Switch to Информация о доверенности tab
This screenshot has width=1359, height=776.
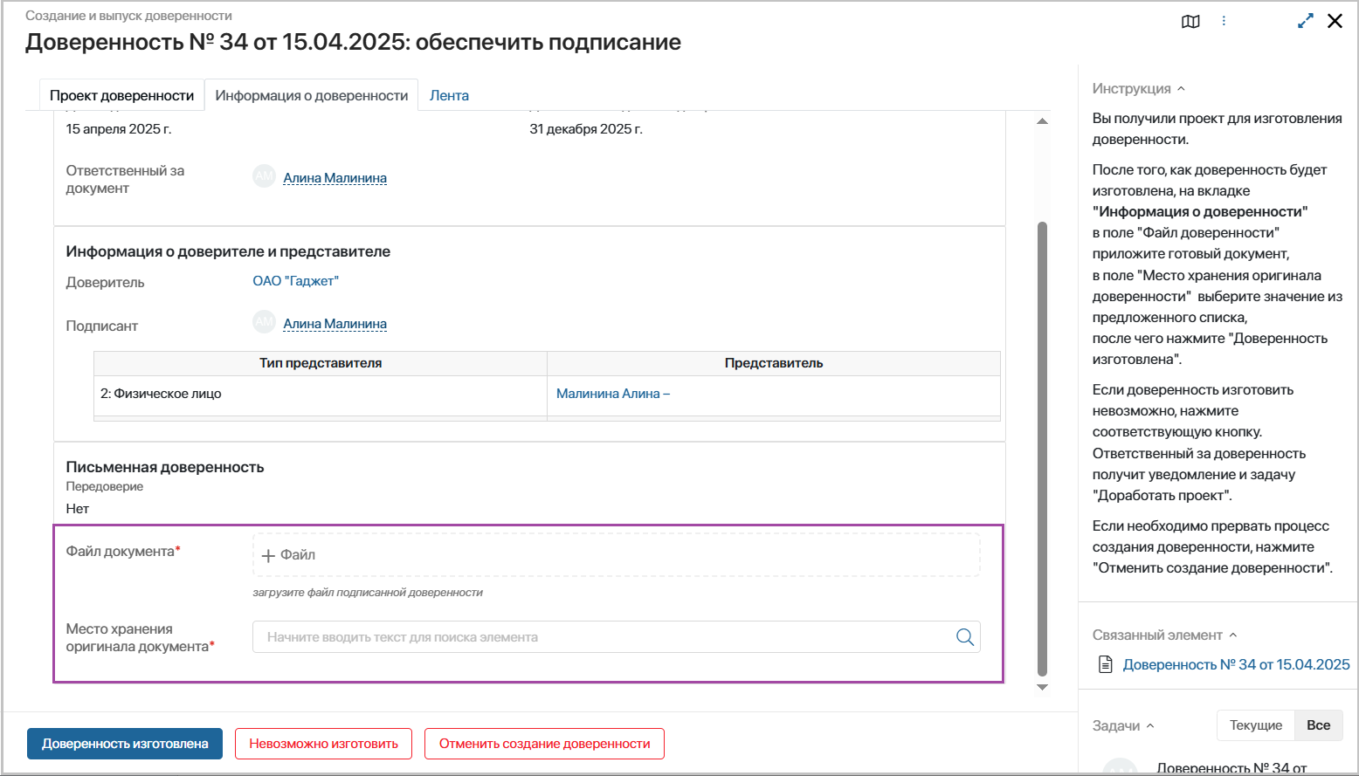pyautogui.click(x=312, y=95)
